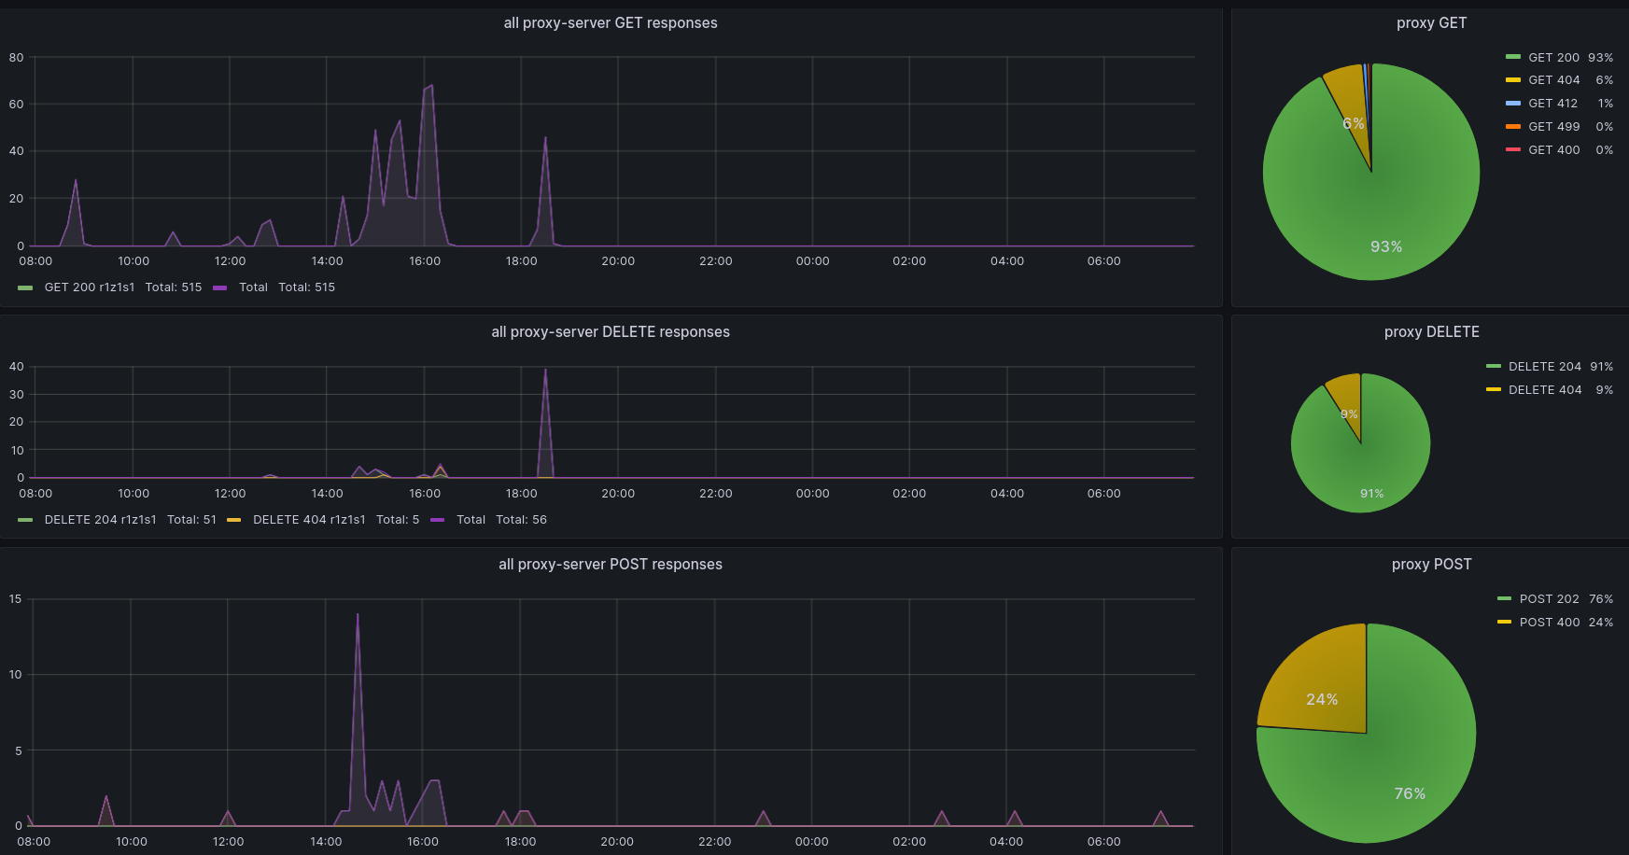Click yellow swatch beside POST 400 legend
Screen dimensions: 1629x855
pyautogui.click(x=1504, y=623)
